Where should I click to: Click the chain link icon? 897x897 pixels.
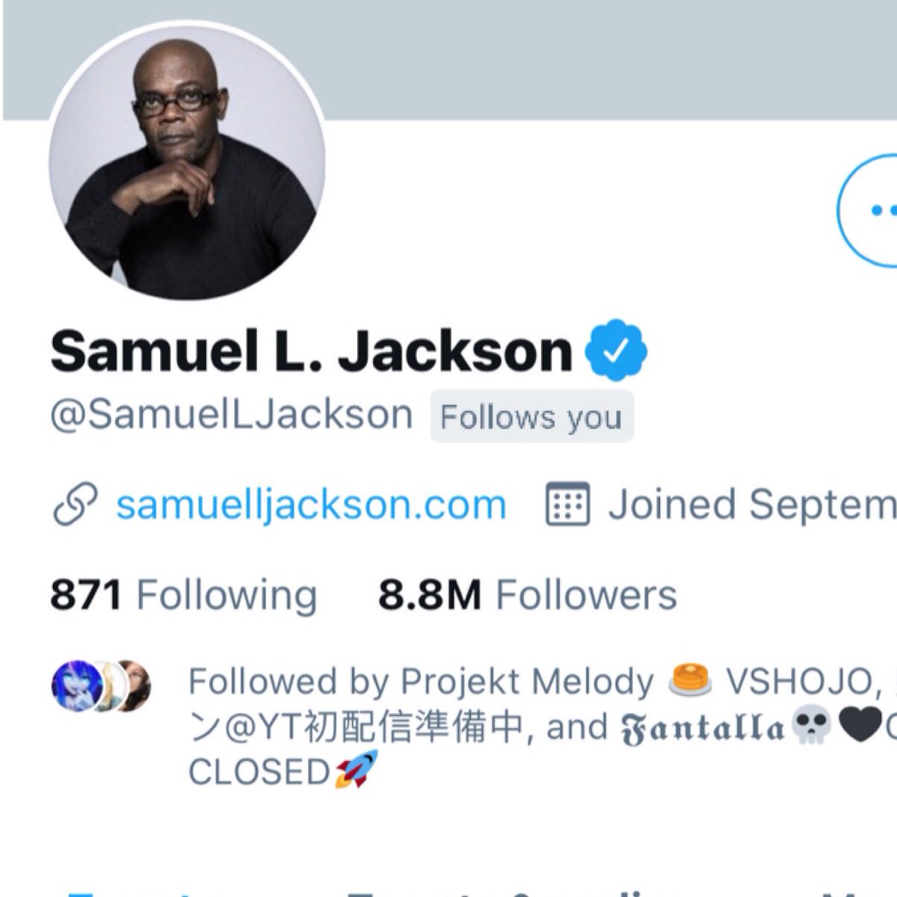pos(75,505)
